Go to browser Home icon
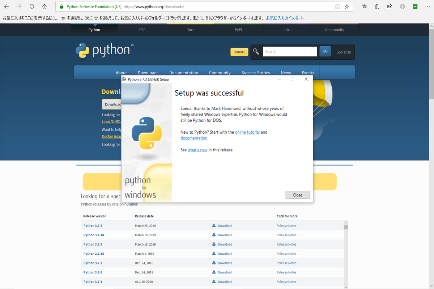Image resolution: width=434 pixels, height=289 pixels. point(44,7)
